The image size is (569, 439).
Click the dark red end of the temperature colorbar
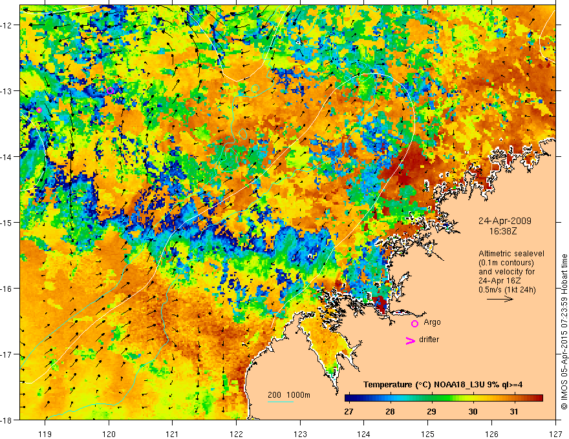coord(540,398)
